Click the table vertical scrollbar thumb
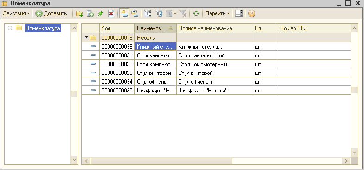Image resolution: width=364 pixels, height=170 pixels. (354, 90)
